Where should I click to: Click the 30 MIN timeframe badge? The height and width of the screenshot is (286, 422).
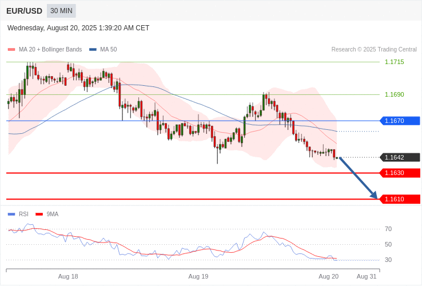(x=61, y=11)
